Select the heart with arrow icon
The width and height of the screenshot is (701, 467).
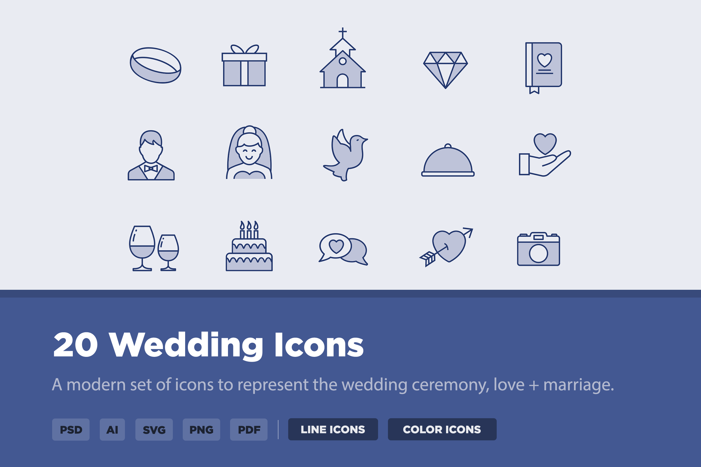click(x=446, y=247)
